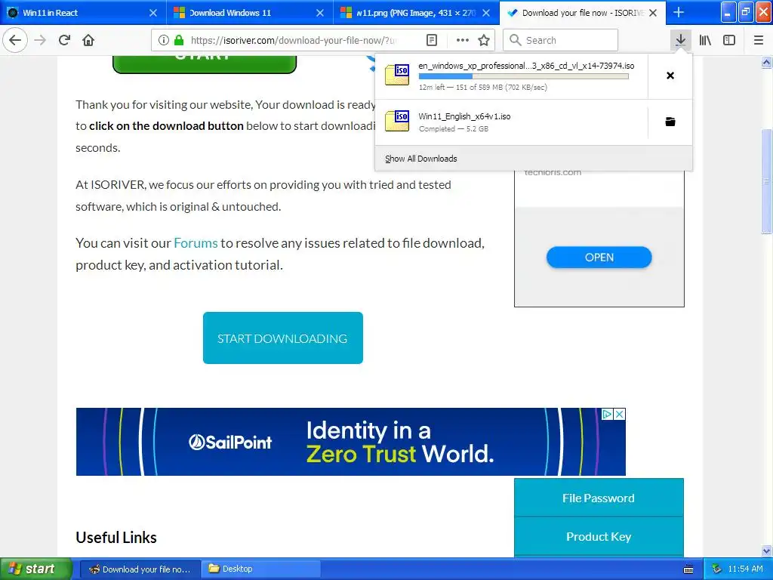Click the 11:54 AM taskbar clock

click(745, 569)
